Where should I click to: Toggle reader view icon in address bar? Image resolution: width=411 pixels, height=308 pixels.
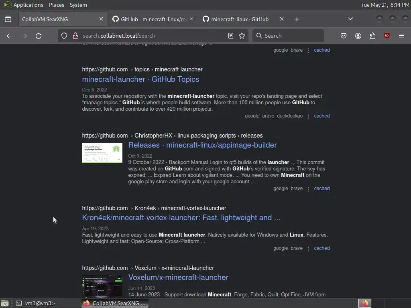(x=231, y=36)
